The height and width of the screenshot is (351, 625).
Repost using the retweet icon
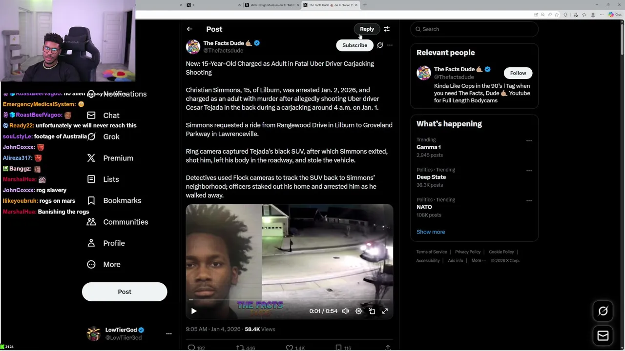click(240, 348)
